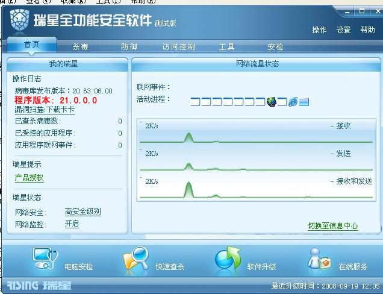Viewport: 383px width, 294px height.
Task: Open the 操作 menu
Action: (x=319, y=30)
